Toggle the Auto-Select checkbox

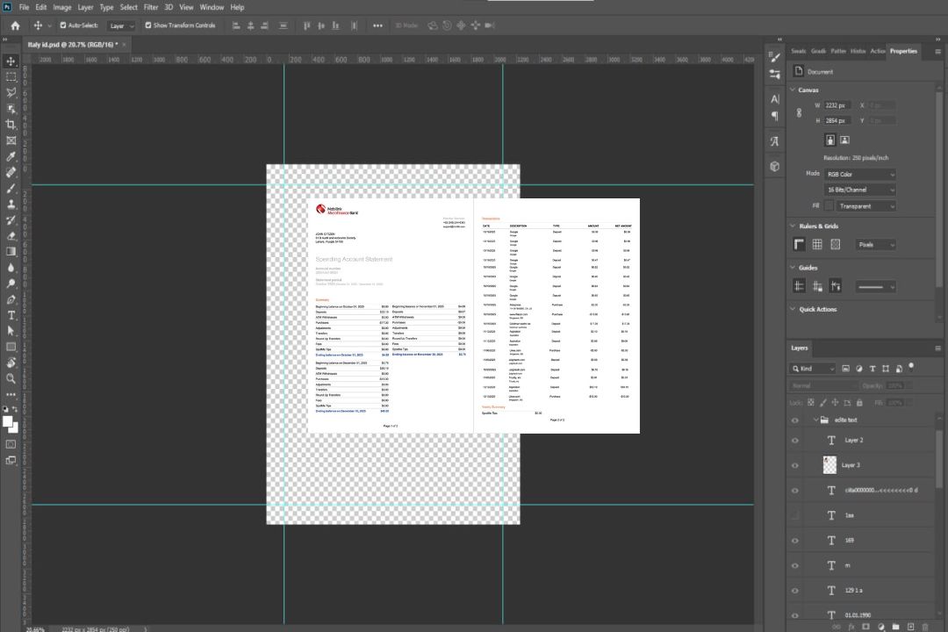click(63, 25)
